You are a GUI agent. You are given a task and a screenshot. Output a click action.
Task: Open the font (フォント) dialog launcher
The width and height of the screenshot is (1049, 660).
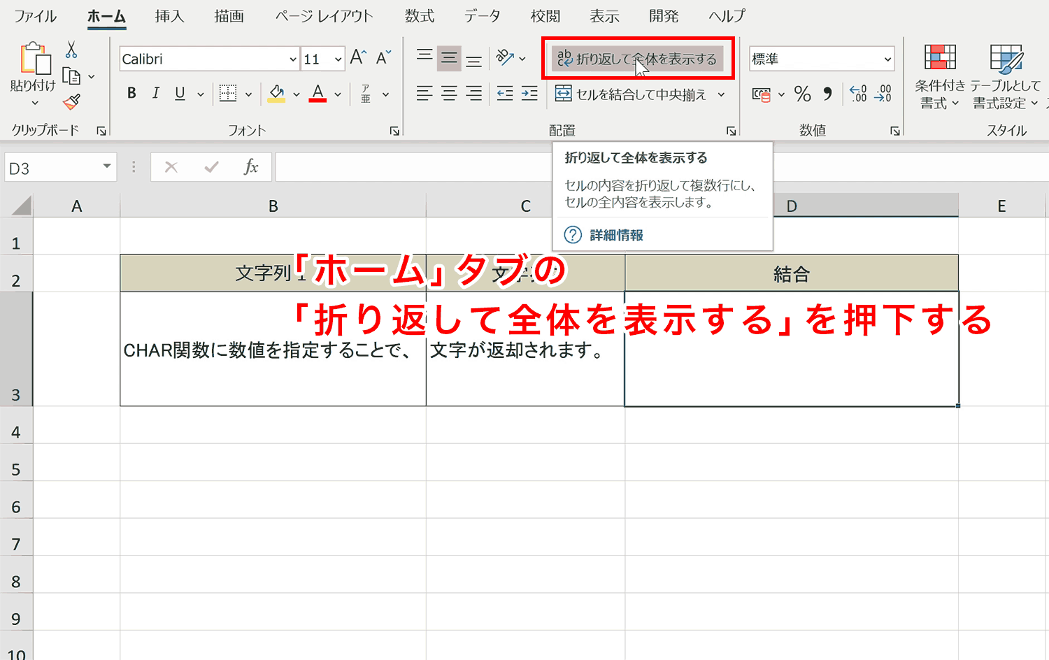coord(394,131)
